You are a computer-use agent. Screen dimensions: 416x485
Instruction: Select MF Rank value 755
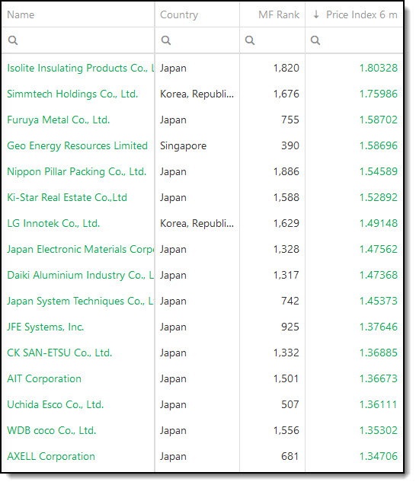pyautogui.click(x=290, y=120)
